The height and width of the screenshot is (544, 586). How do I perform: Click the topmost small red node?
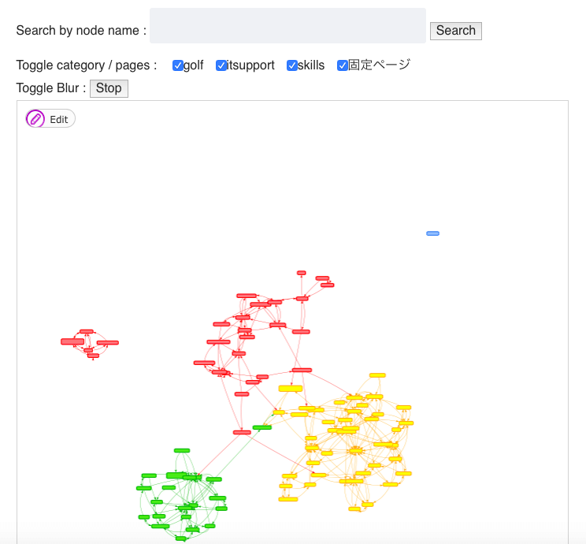pyautogui.click(x=301, y=273)
